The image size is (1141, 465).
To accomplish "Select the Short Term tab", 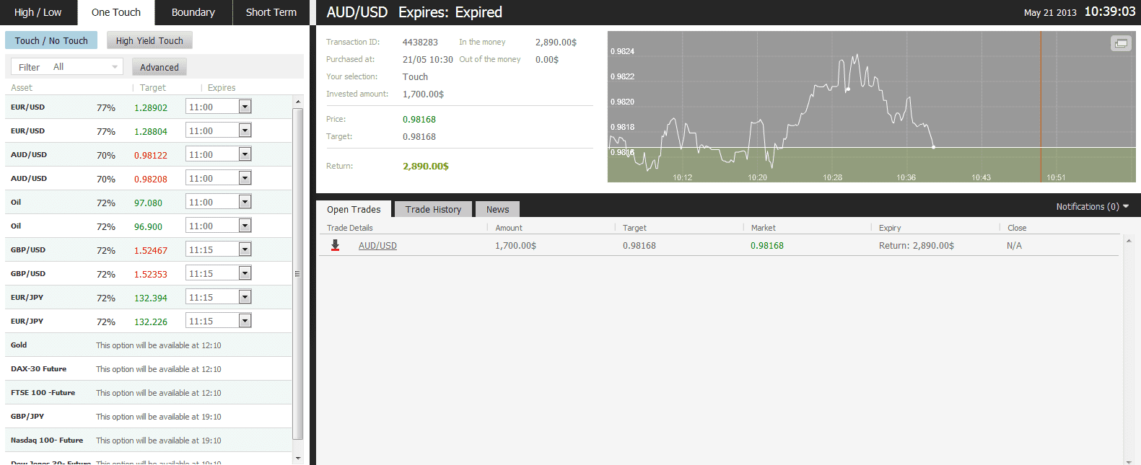I will pyautogui.click(x=271, y=12).
